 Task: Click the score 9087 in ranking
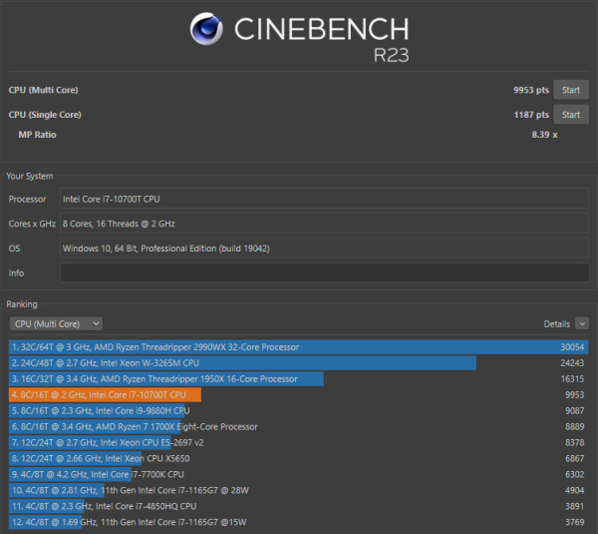(574, 410)
